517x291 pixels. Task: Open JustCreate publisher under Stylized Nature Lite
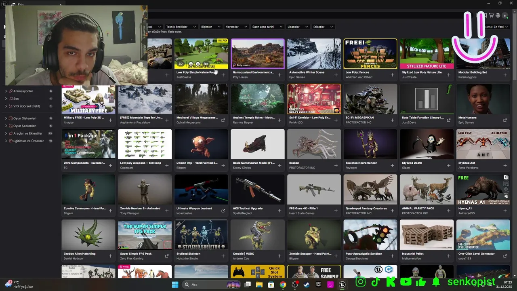point(409,77)
